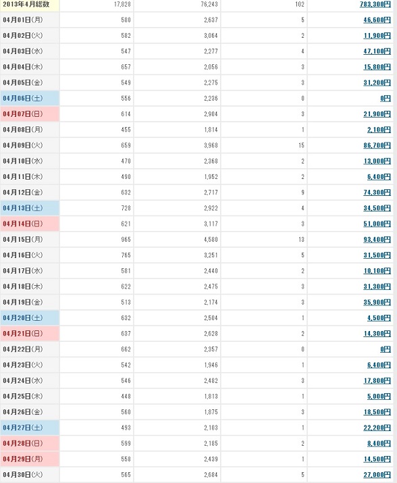Image resolution: width=397 pixels, height=483 pixels.
Task: Open the 27,000円 link for 04月30日
Action: click(x=377, y=475)
